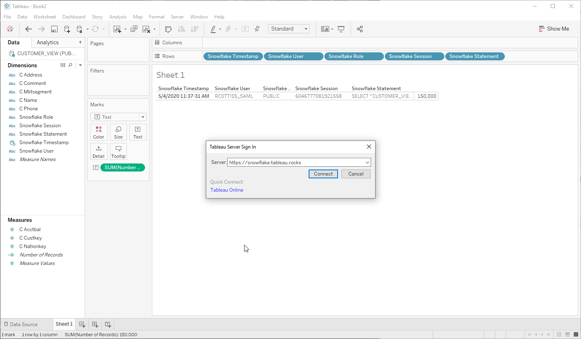Click the Share workbook icon
Image resolution: width=581 pixels, height=339 pixels.
click(x=360, y=29)
